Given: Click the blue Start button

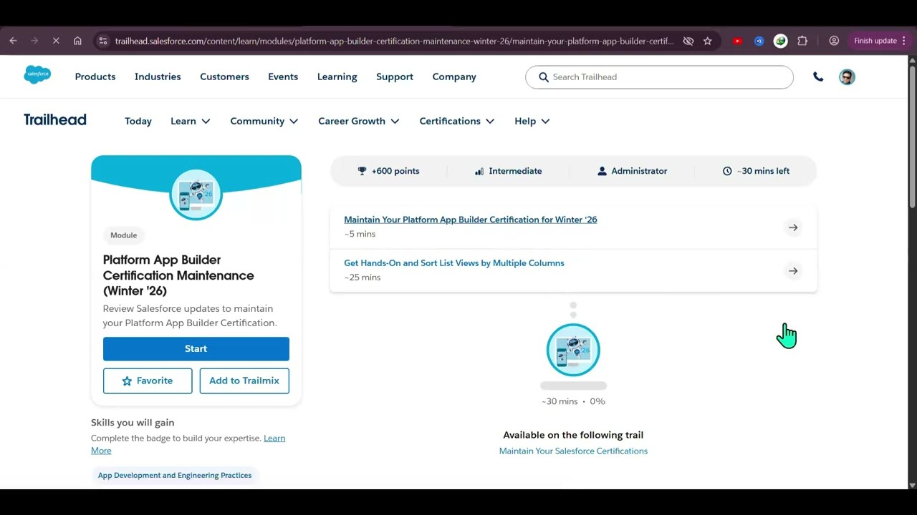Looking at the screenshot, I should (x=196, y=349).
